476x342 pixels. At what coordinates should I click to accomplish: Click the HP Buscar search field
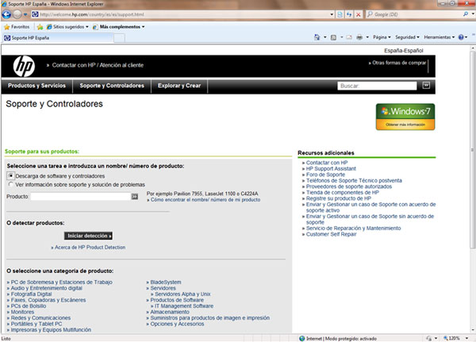377,86
